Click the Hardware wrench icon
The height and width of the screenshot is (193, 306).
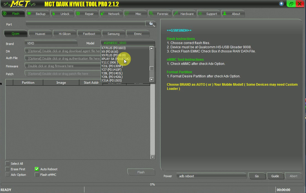176,14
